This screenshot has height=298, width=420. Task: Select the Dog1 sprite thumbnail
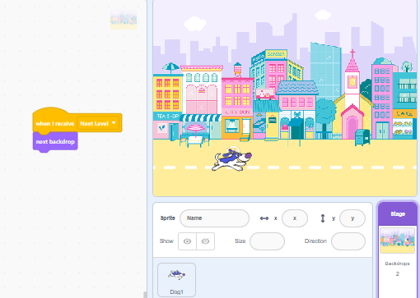click(x=176, y=280)
